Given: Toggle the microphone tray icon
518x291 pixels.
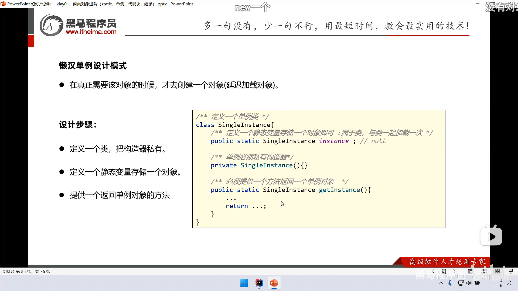Looking at the screenshot, I should [450, 283].
